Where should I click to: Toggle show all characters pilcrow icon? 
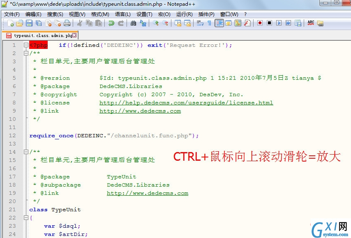coord(209,23)
